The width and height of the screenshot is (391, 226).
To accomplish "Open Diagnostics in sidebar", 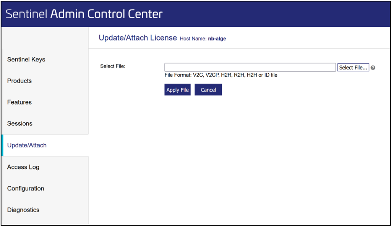I will click(x=23, y=210).
